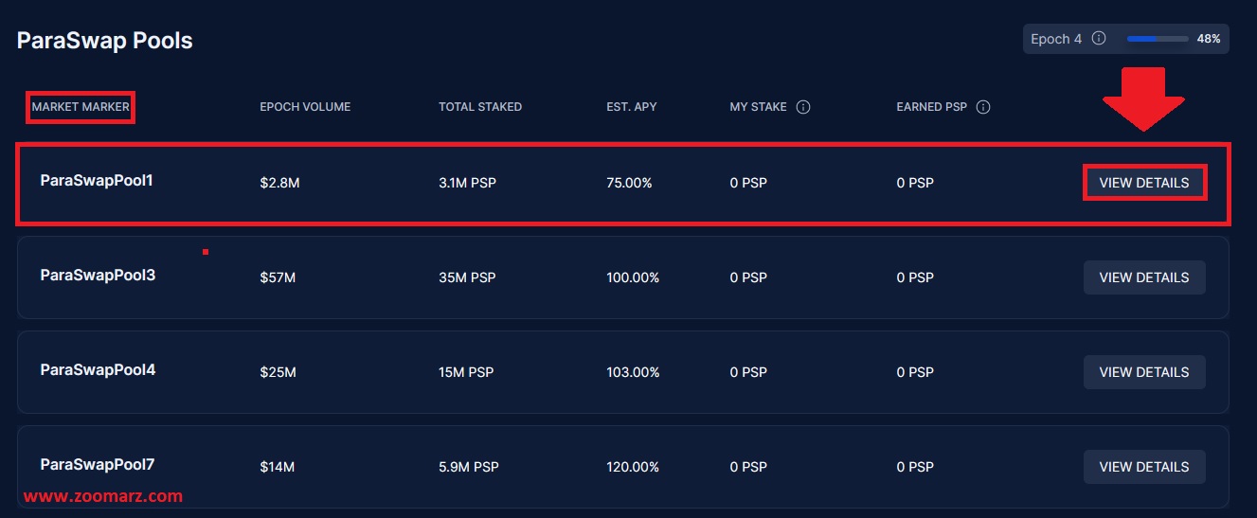
Task: Select the MARKET MARKER column header
Action: pos(81,107)
